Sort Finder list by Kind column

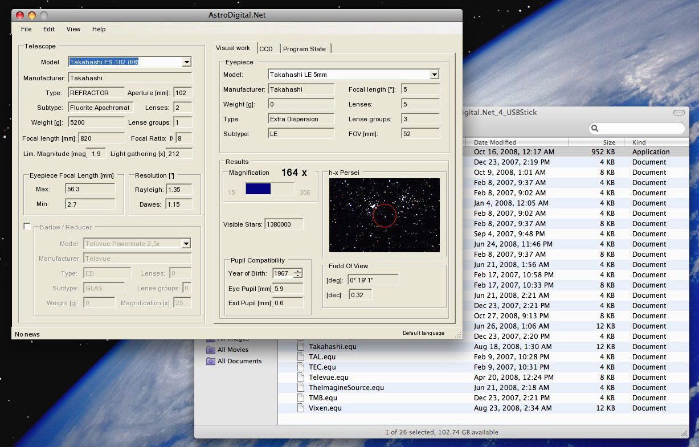click(656, 142)
